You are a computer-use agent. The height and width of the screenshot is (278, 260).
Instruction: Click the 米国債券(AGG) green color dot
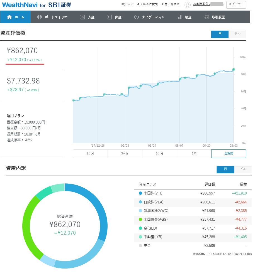140,219
